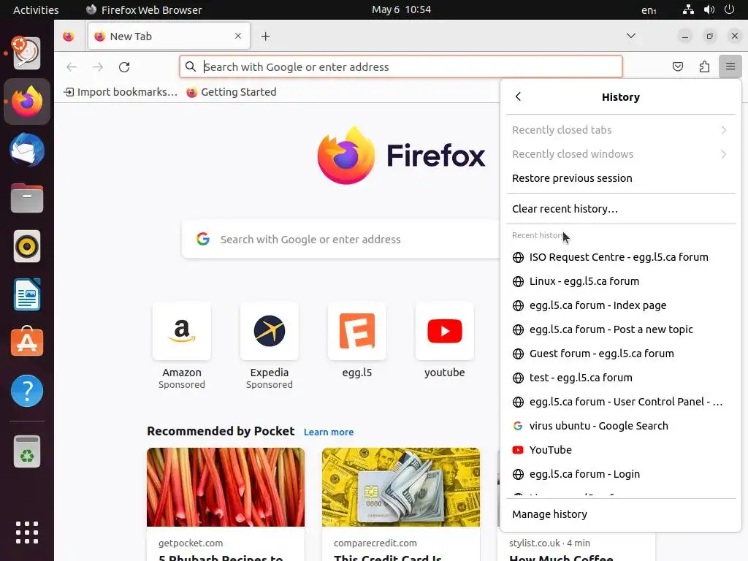Image resolution: width=748 pixels, height=561 pixels.
Task: Open the Trash from the dock
Action: click(27, 451)
